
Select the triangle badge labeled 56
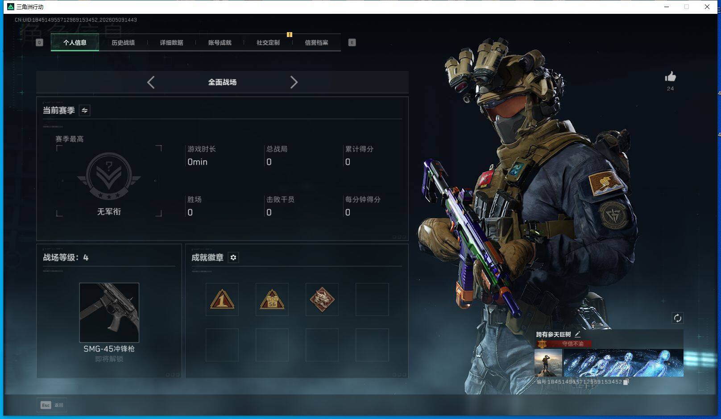coord(272,299)
